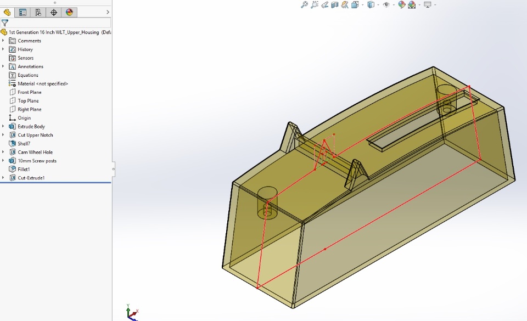Expand the Comments folder
Screen dimensions: 527x321
[3, 41]
